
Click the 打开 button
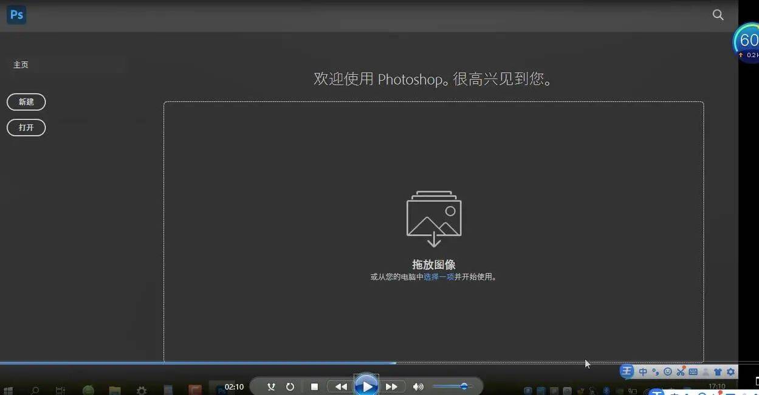[x=26, y=128]
